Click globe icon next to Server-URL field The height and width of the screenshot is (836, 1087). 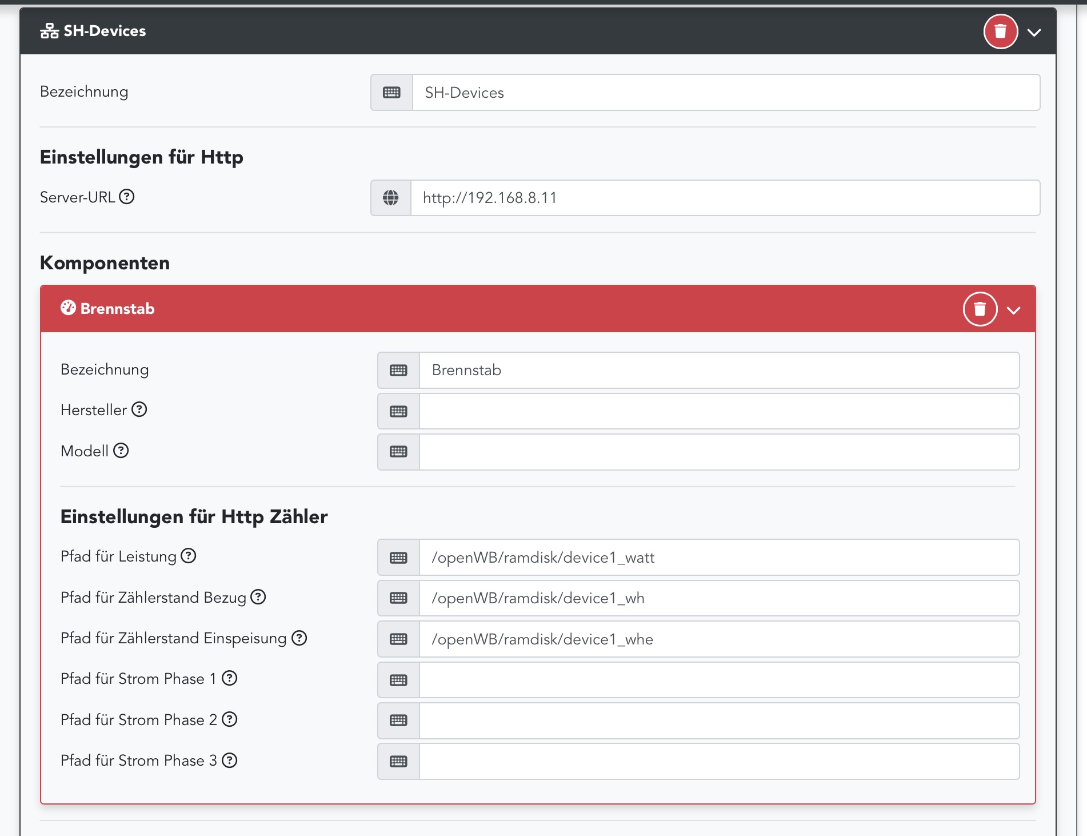coord(391,198)
